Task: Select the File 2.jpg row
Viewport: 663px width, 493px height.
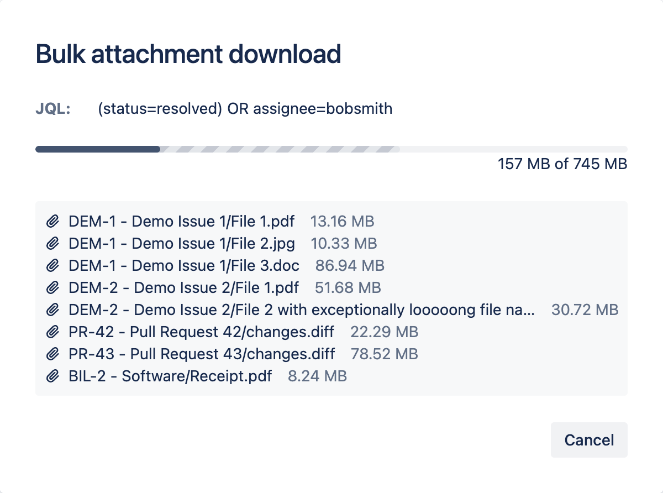Action: click(181, 243)
